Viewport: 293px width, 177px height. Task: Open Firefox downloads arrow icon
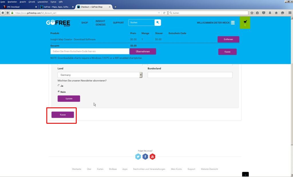coord(270,13)
